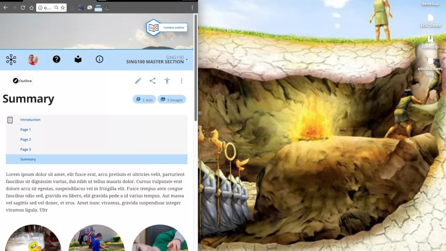The width and height of the screenshot is (446, 251).
Task: Bookmark this page with the star icon
Action: (63, 8)
